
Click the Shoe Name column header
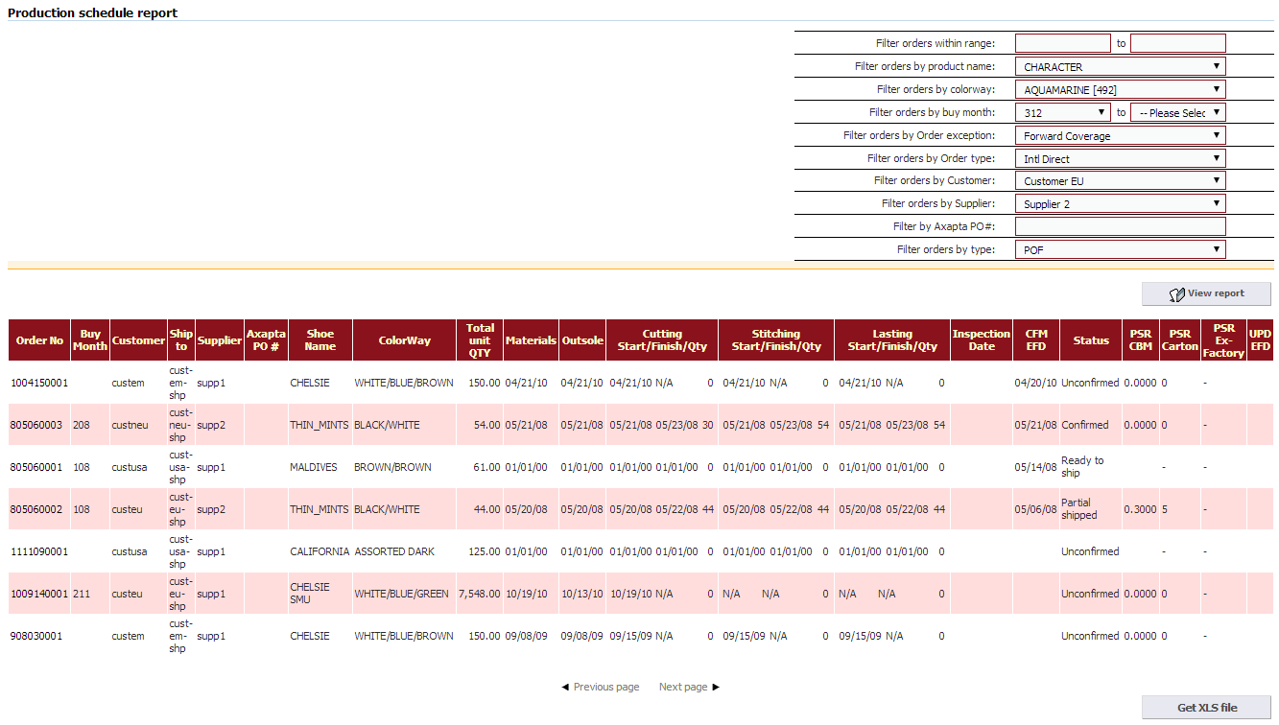(320, 340)
